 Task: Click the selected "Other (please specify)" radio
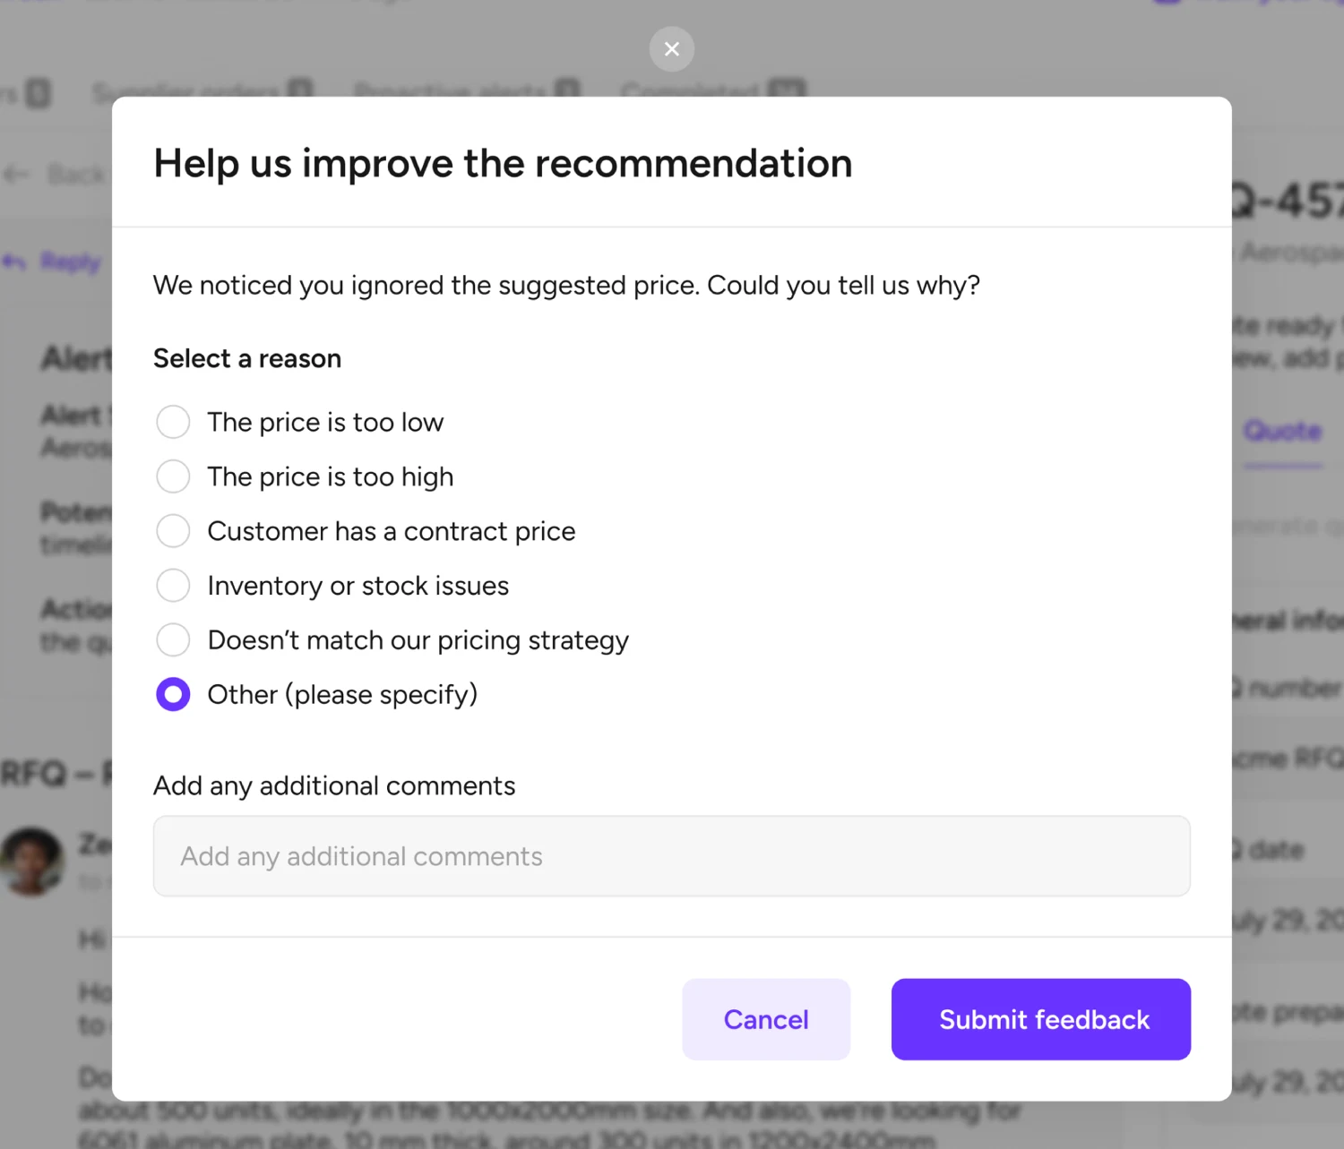[173, 695]
